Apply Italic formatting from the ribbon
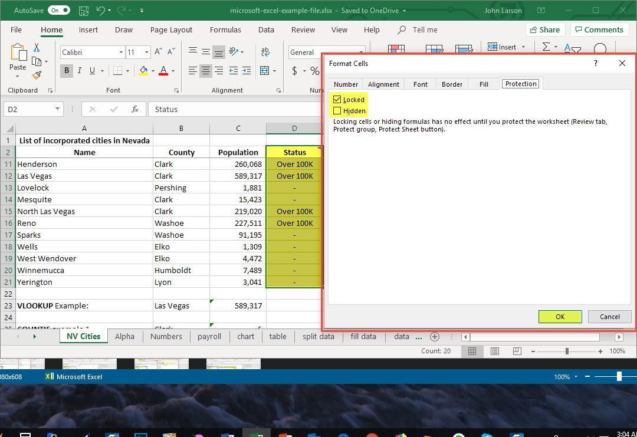The width and height of the screenshot is (637, 437). 80,71
